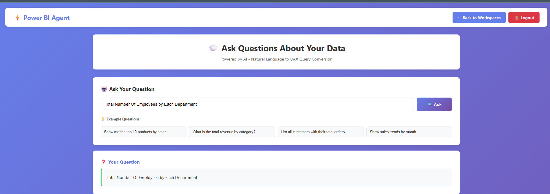Click the light bulb icon by Example Questions
Screen dimensions: 550x194
[x=103, y=119]
